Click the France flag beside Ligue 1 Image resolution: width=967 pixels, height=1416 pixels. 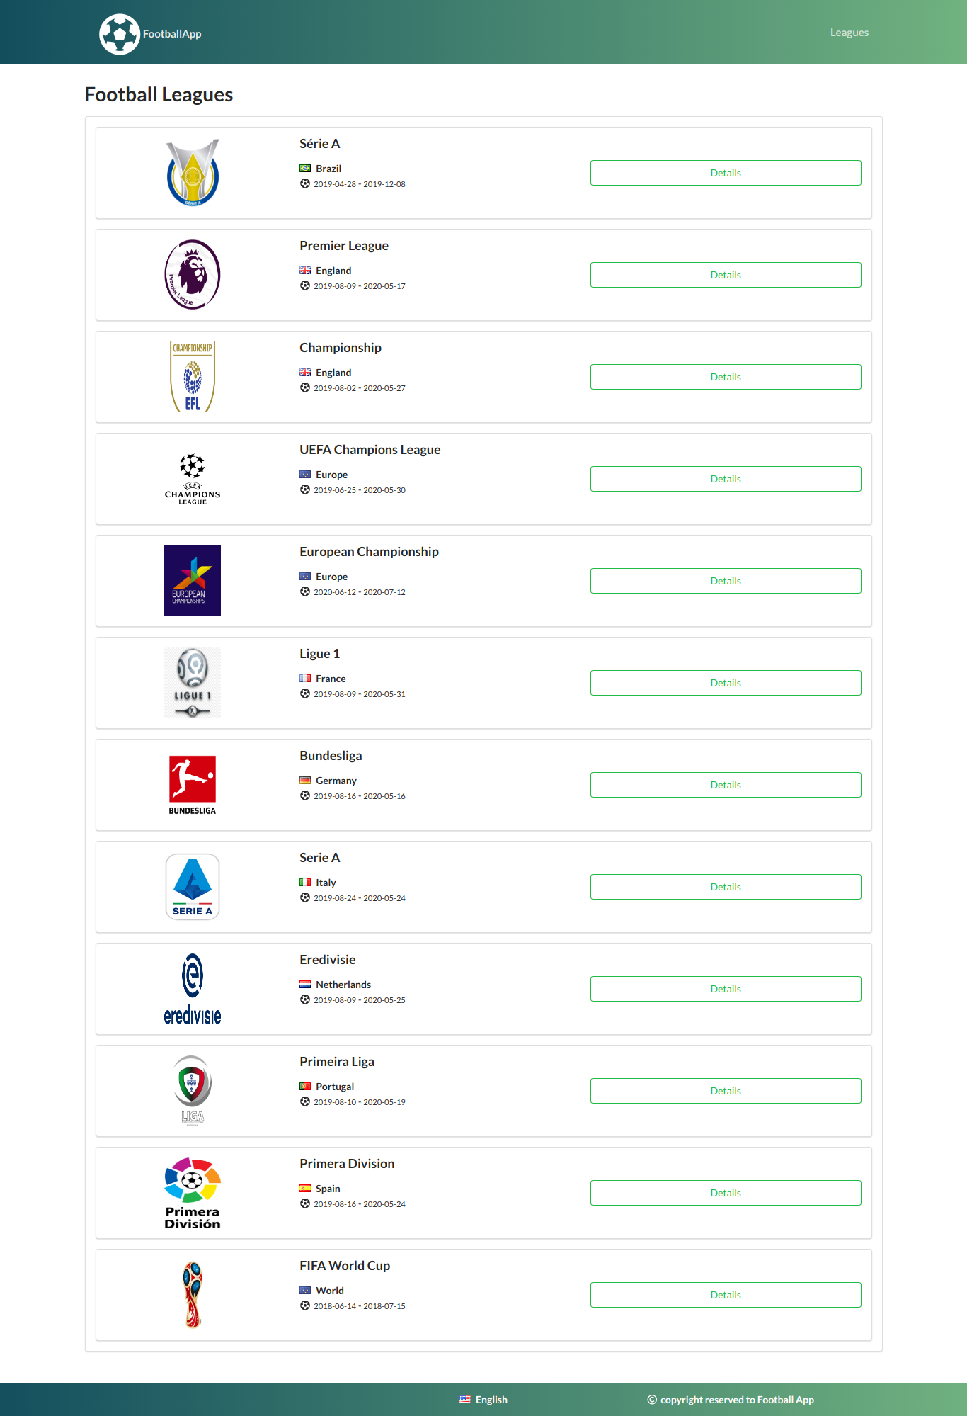click(305, 678)
